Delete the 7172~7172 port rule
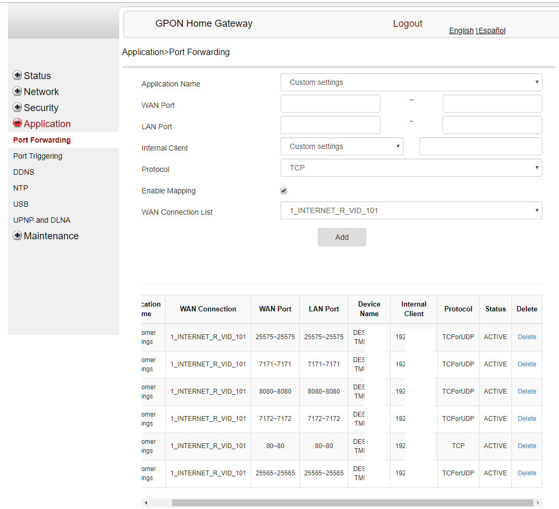559x509 pixels. pyautogui.click(x=527, y=419)
